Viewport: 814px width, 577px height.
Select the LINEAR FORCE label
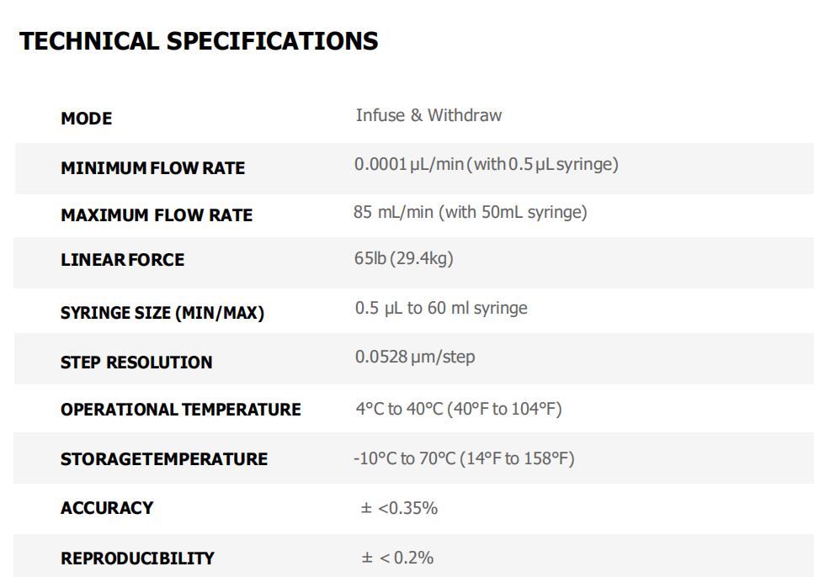[x=123, y=259]
